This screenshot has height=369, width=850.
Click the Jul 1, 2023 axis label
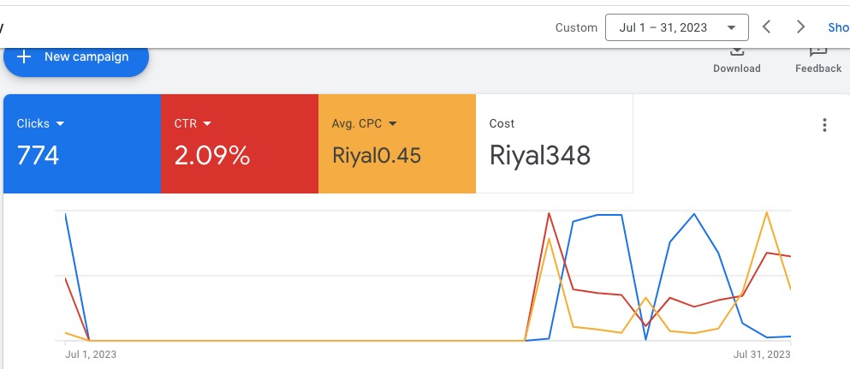pyautogui.click(x=91, y=354)
